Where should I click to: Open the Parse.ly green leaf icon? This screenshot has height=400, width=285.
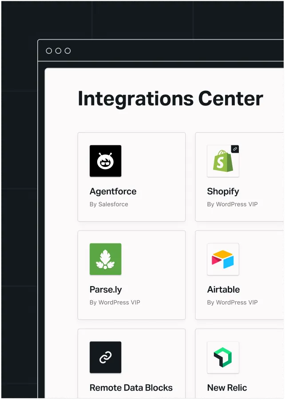click(x=105, y=259)
